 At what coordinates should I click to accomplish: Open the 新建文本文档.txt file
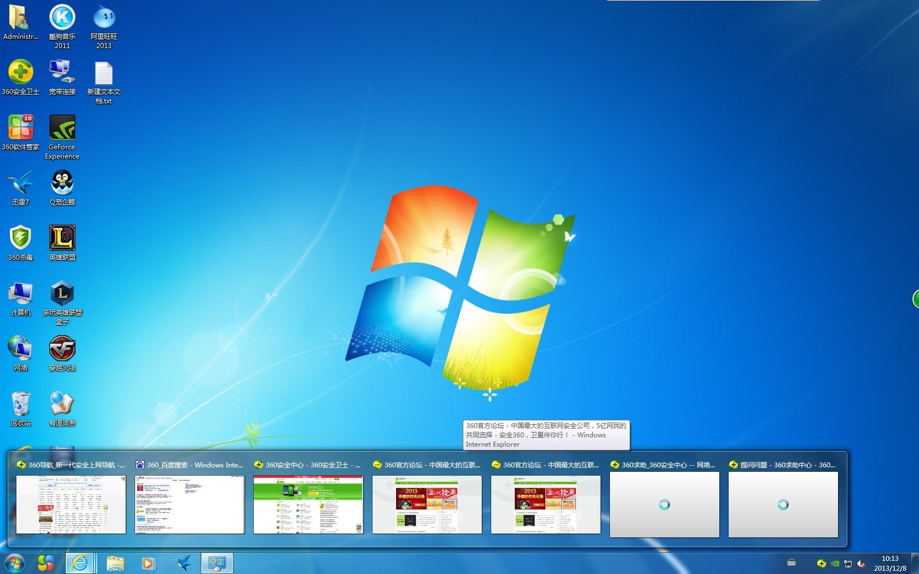pos(104,73)
